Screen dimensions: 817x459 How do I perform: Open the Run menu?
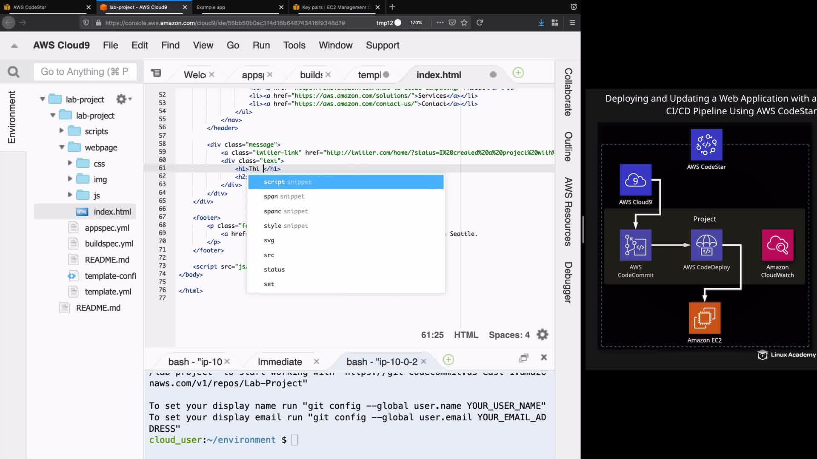[261, 45]
